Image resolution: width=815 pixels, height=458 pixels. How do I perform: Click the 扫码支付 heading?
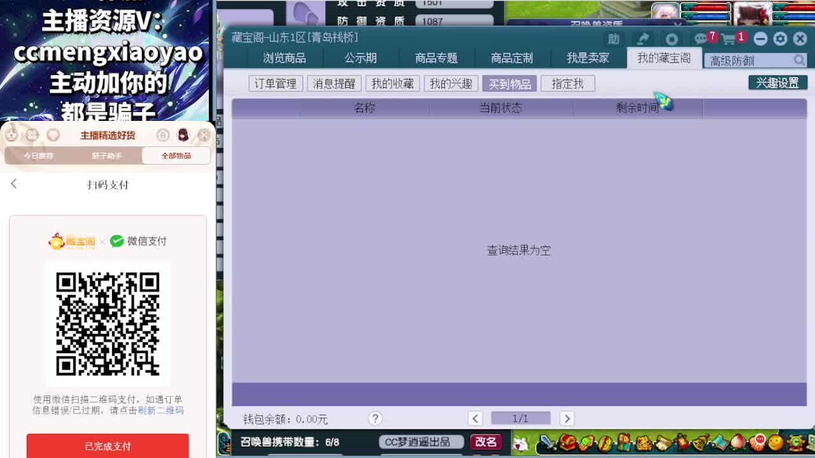pyautogui.click(x=108, y=184)
